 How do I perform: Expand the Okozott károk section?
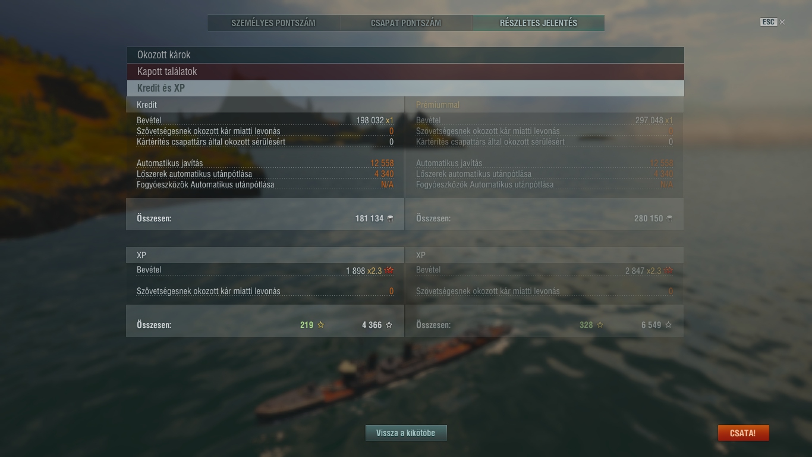click(x=405, y=55)
